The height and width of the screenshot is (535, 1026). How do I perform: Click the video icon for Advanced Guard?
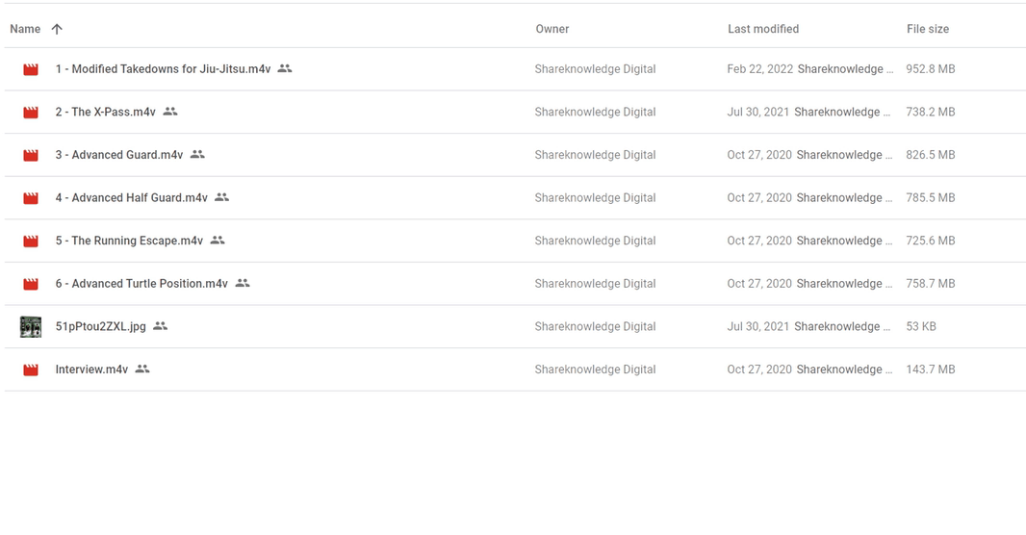pos(31,155)
